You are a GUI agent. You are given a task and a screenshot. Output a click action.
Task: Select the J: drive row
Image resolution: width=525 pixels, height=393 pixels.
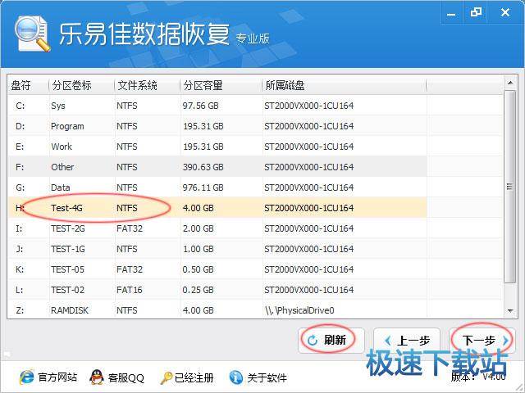(217, 249)
